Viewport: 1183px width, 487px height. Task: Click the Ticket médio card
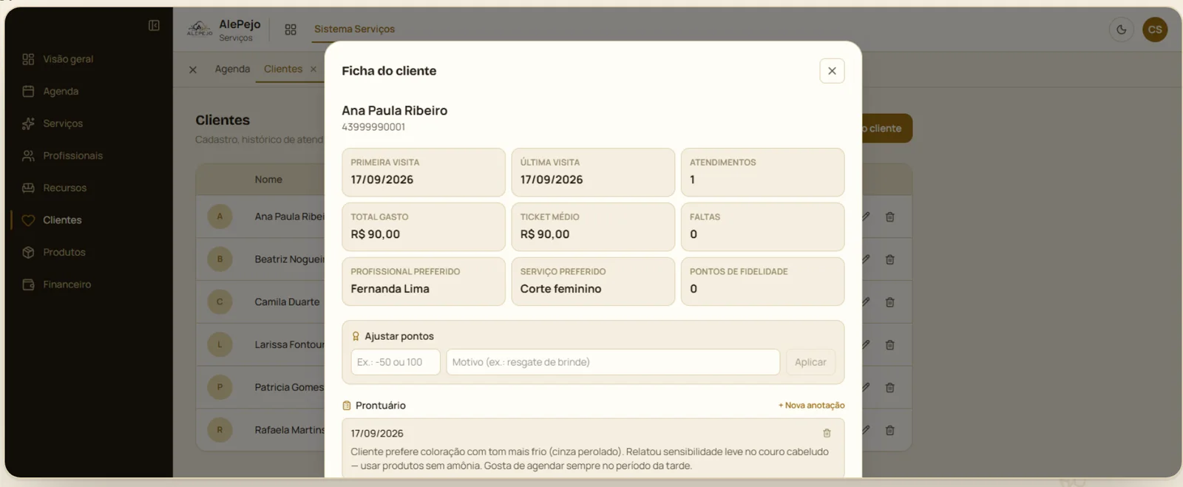tap(593, 227)
